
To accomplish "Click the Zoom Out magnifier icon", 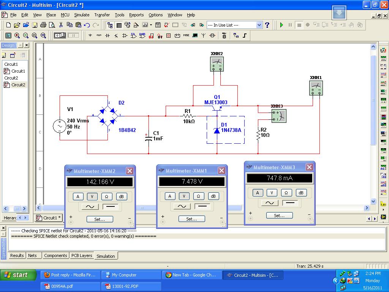I will pos(25,35).
